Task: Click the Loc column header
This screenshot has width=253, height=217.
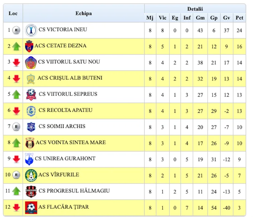Action: coord(13,13)
